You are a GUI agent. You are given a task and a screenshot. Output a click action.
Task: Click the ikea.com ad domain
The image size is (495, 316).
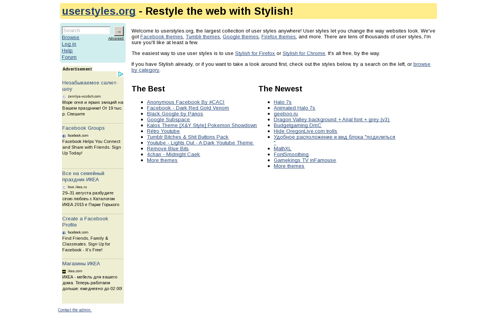point(75,271)
